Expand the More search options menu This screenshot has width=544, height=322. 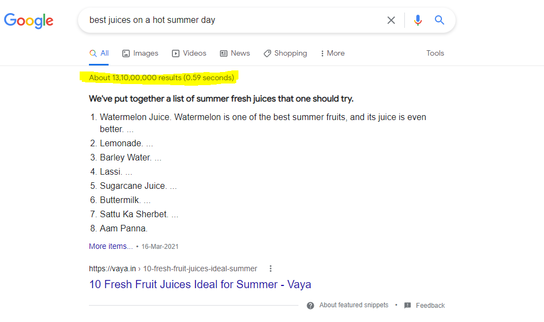point(332,53)
